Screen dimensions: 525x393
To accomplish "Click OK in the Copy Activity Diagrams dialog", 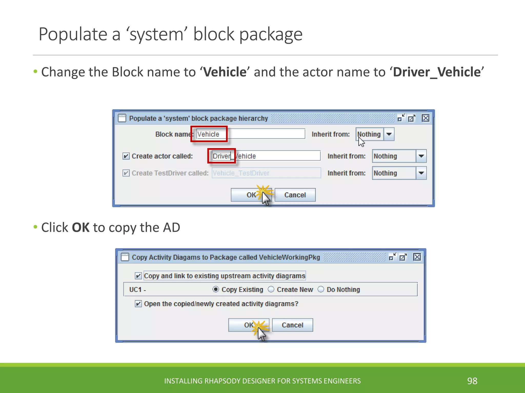I will (x=249, y=325).
